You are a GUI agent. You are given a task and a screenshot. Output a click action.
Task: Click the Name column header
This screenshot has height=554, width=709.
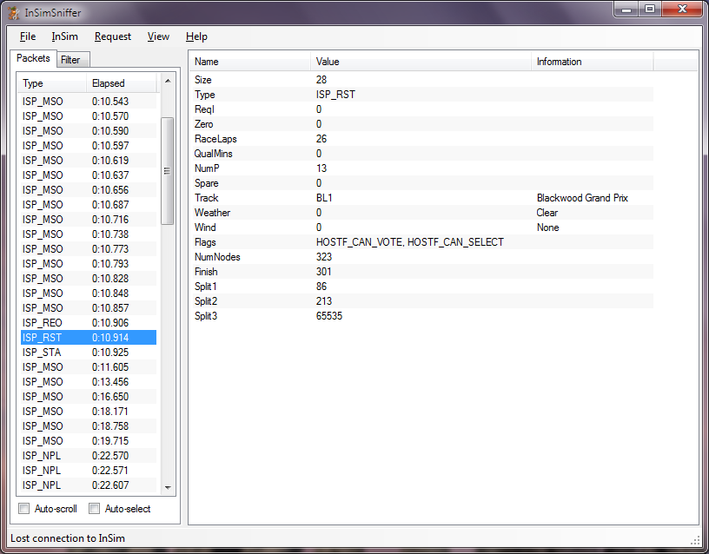(250, 62)
